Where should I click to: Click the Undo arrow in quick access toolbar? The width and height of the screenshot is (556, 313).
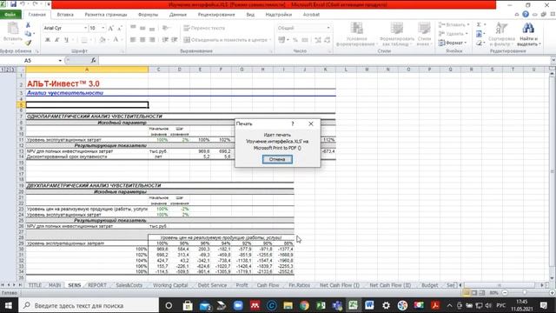(23, 4)
